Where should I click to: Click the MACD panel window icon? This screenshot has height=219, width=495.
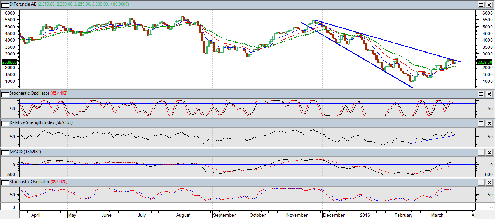[x=5, y=152]
